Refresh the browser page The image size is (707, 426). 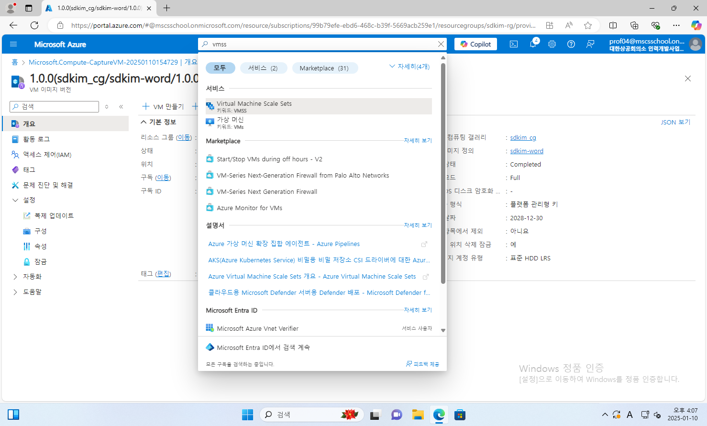(34, 25)
